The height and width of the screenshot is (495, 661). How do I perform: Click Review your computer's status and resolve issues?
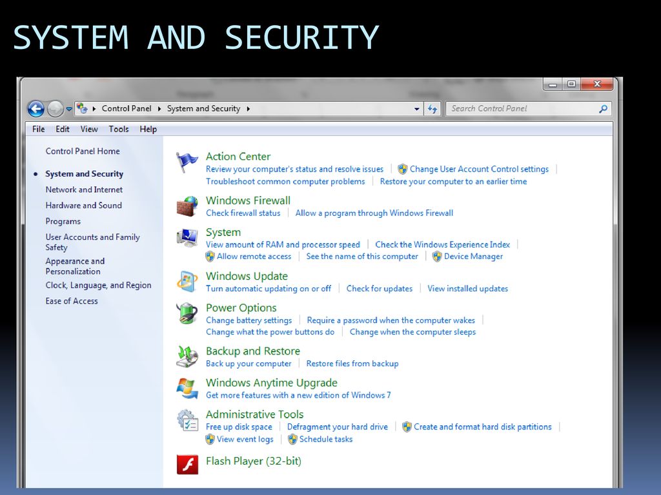click(294, 170)
